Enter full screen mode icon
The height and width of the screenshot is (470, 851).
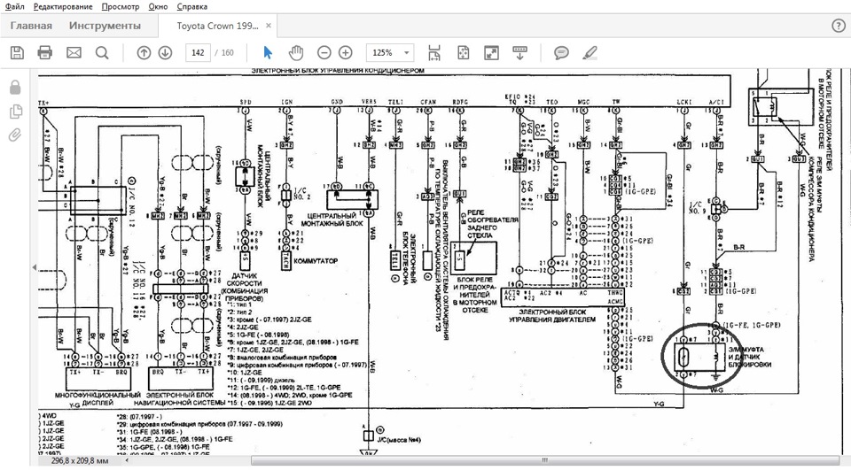pos(491,52)
